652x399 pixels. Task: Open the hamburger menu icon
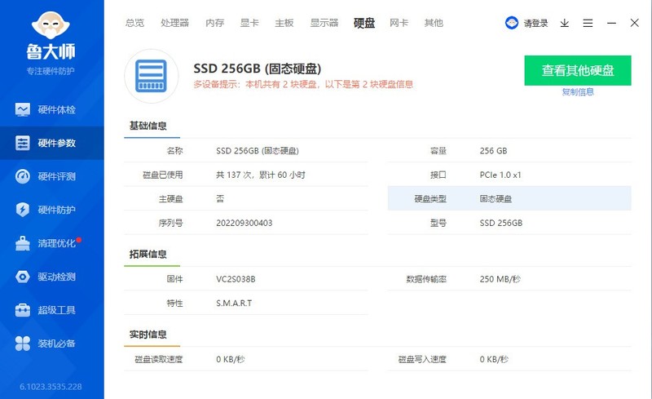588,23
